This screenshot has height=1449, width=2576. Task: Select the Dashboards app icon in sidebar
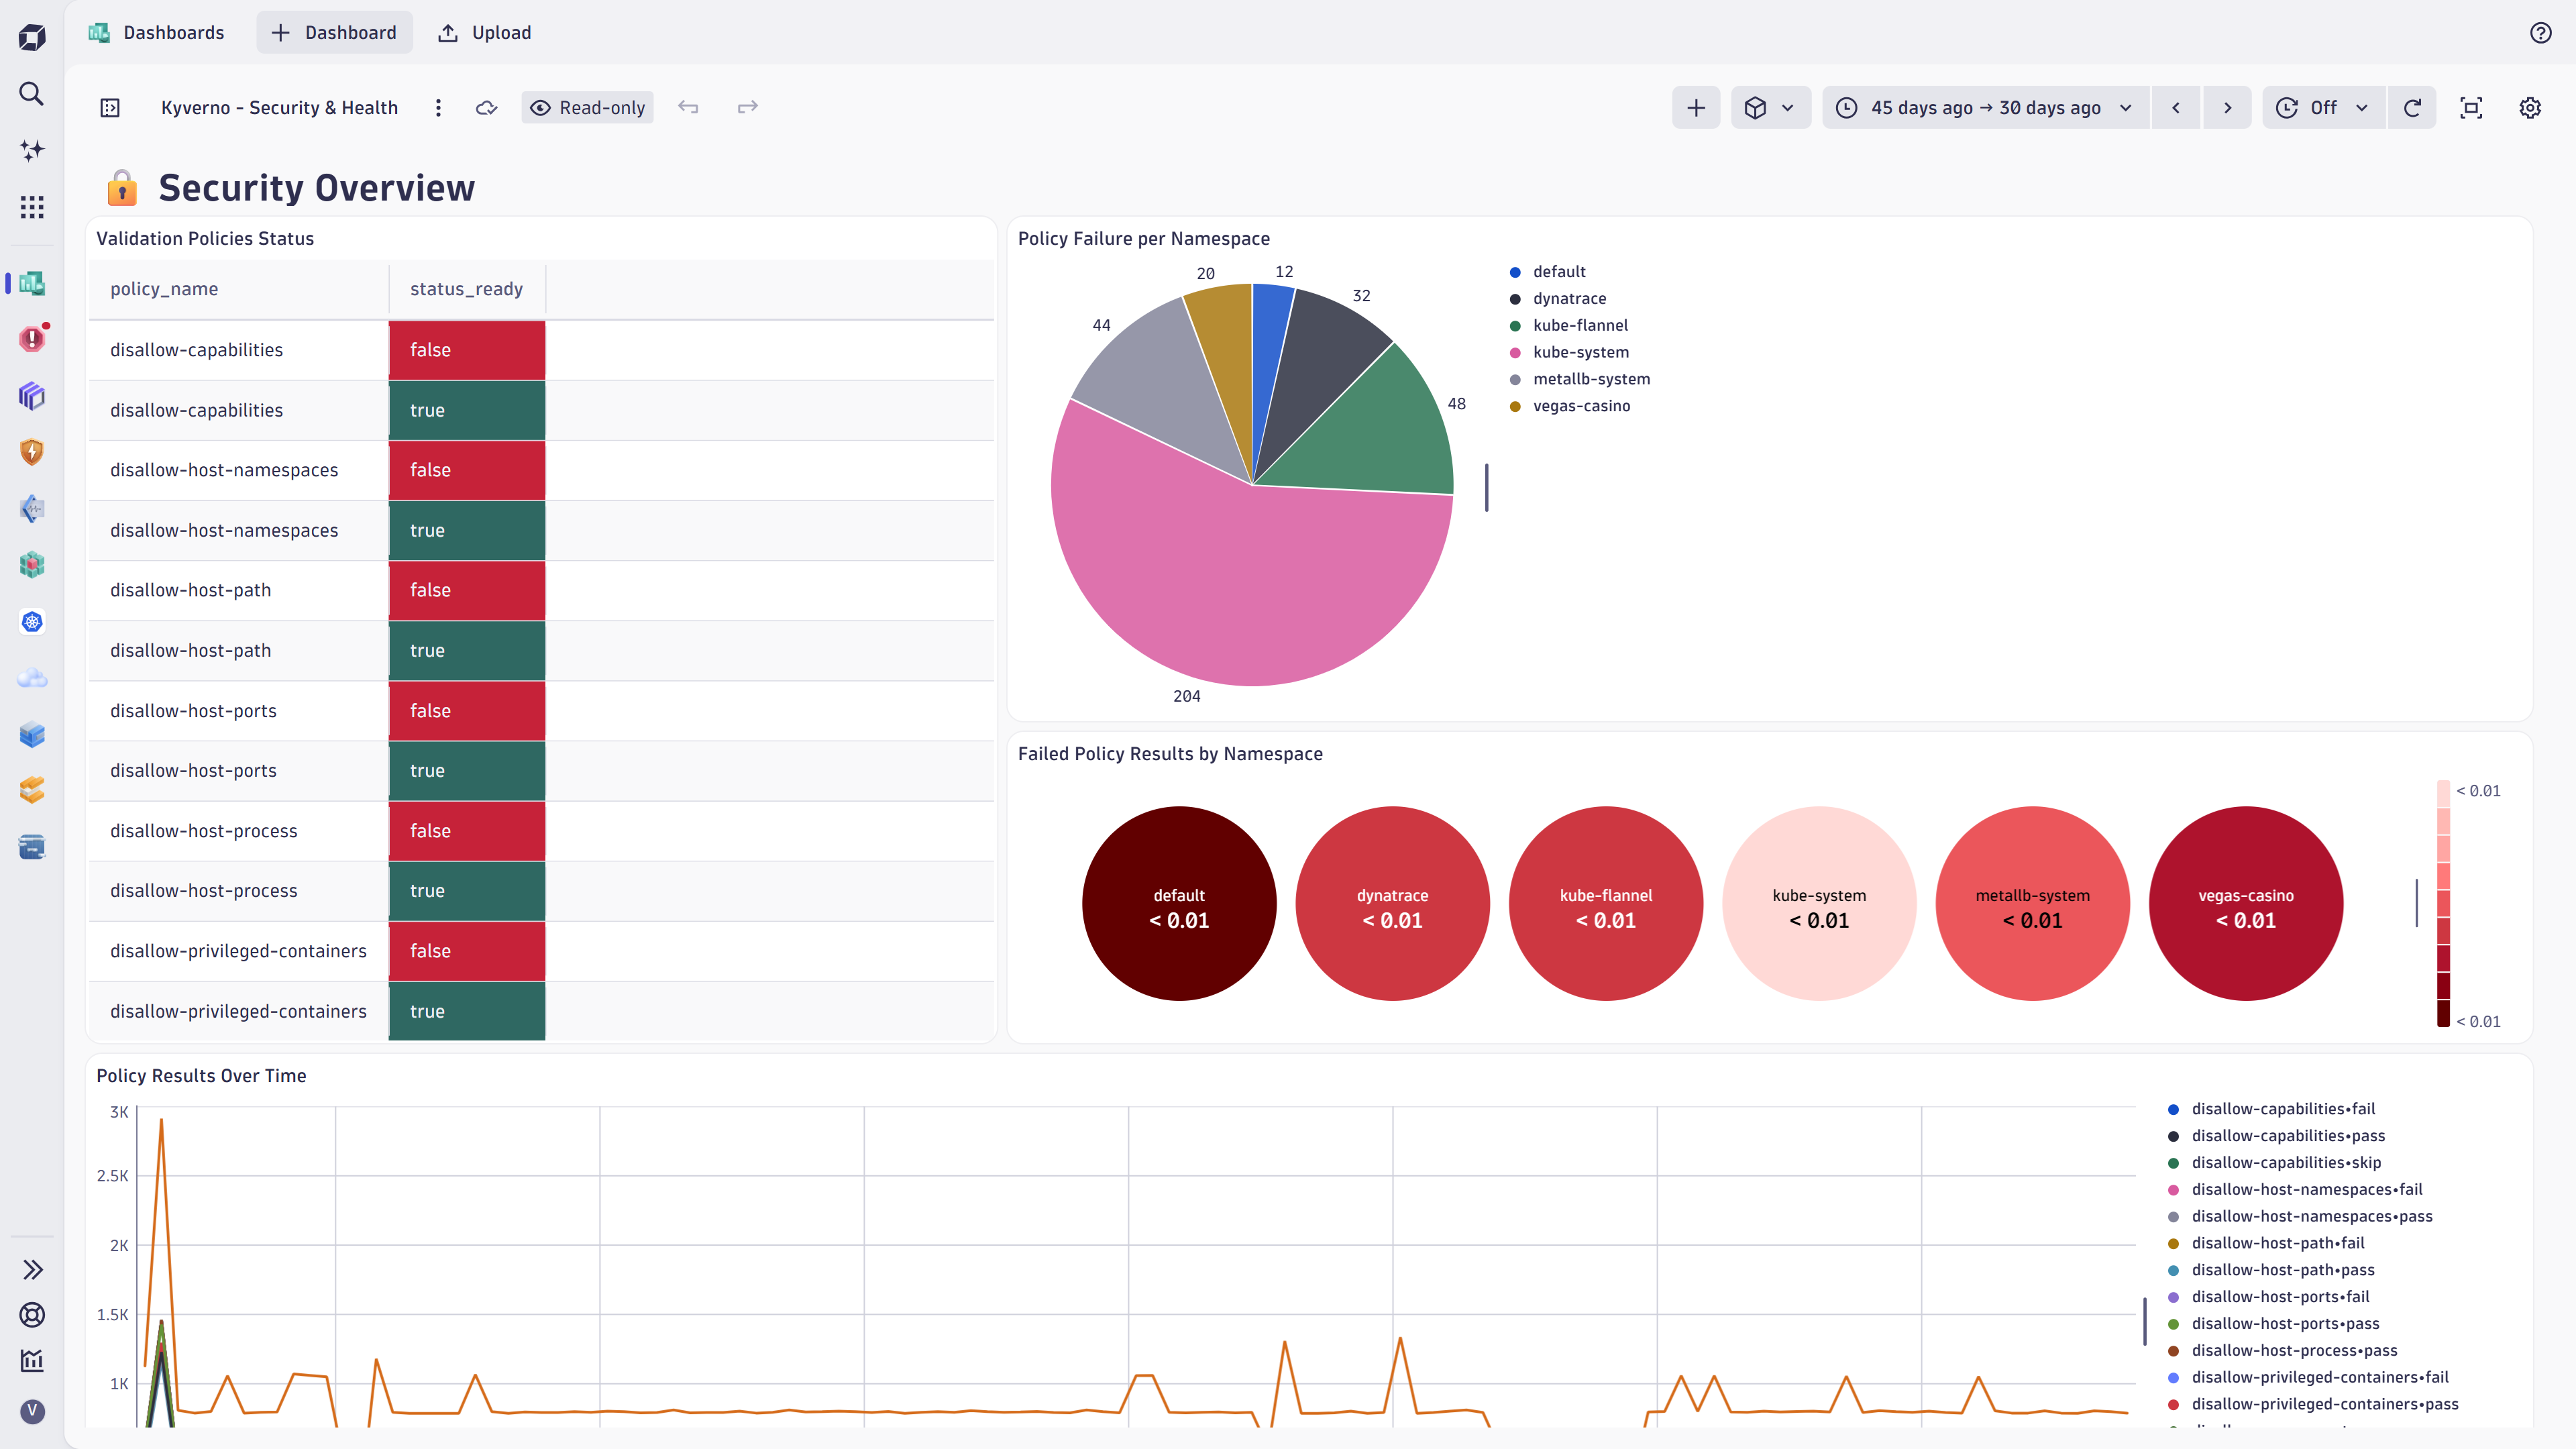coord(32,283)
